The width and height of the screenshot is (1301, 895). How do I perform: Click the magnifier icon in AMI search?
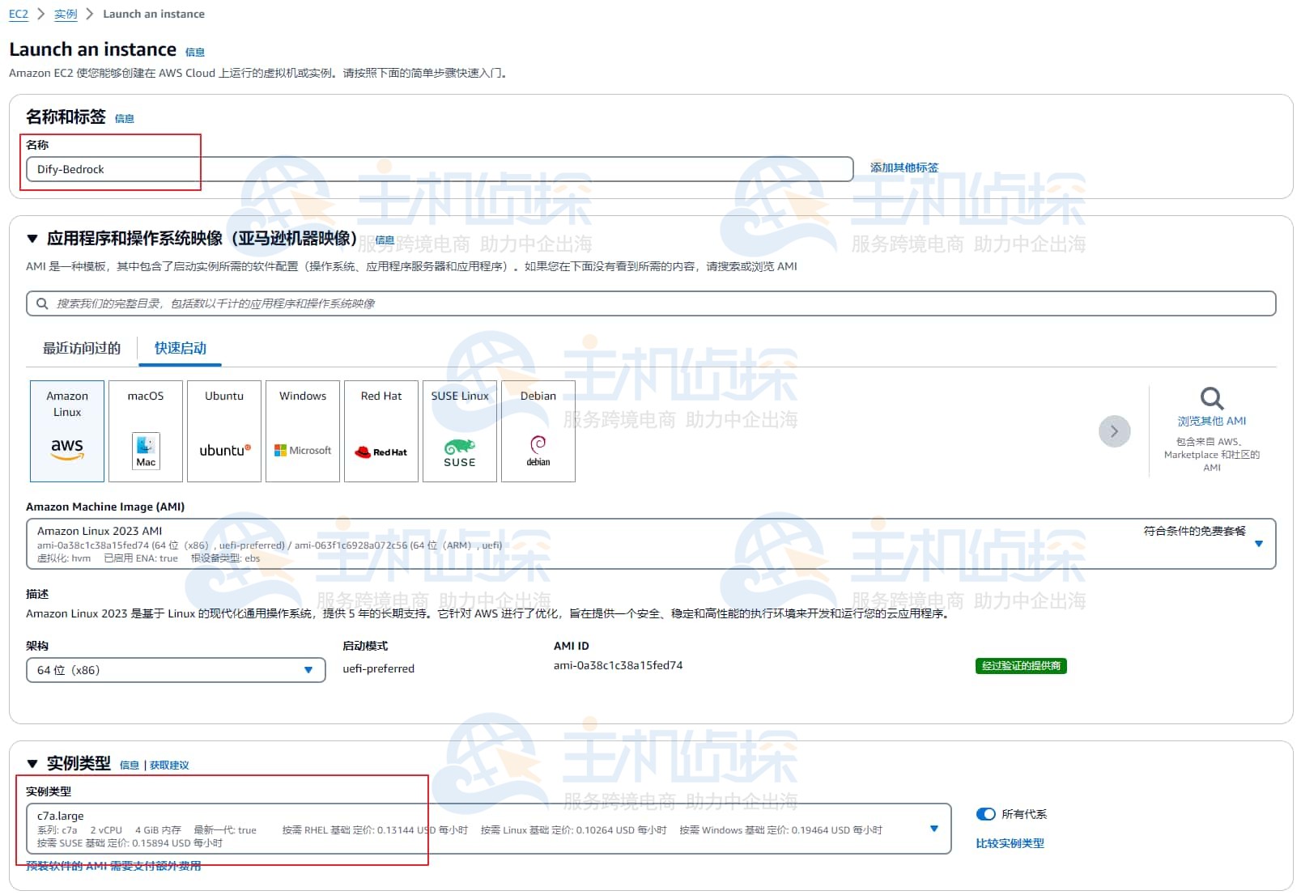tap(42, 303)
